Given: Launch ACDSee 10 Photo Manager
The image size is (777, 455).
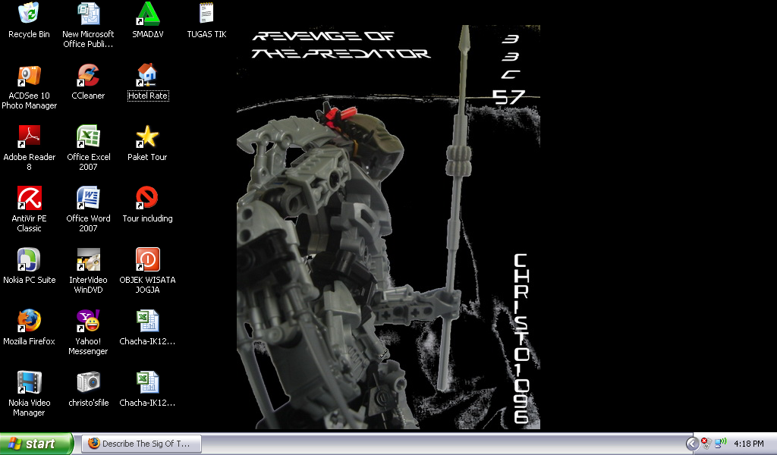Looking at the screenshot, I should [29, 76].
